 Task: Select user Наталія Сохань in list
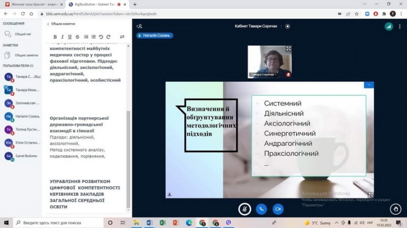[26, 116]
